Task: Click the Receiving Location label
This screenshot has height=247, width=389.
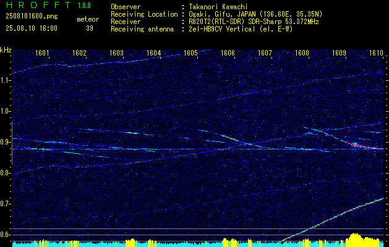Action: point(144,14)
